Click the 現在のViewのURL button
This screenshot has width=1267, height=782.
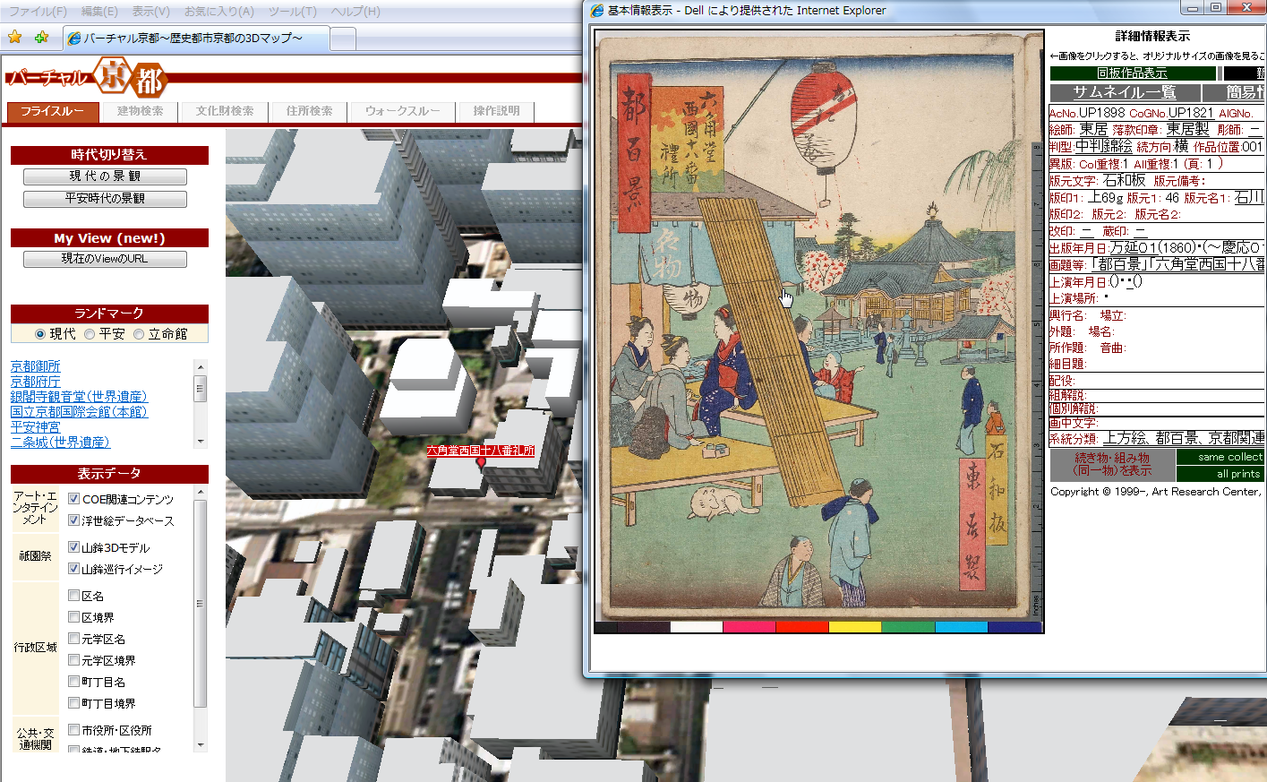click(105, 259)
